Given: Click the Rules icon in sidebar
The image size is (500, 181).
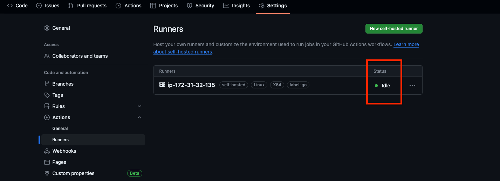Looking at the screenshot, I should (x=47, y=106).
